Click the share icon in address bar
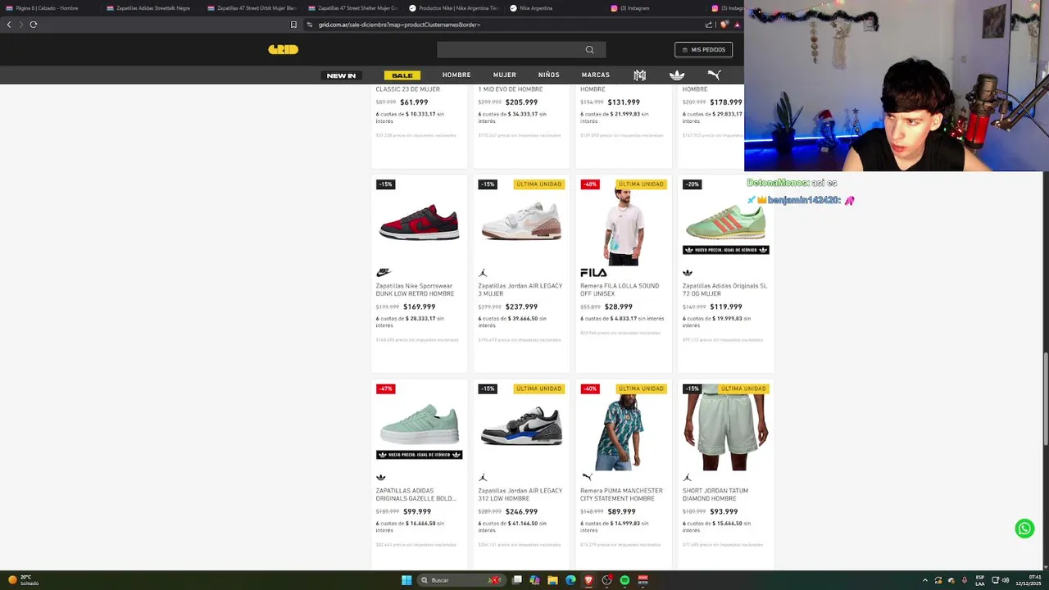Viewport: 1049px width, 590px height. point(709,25)
